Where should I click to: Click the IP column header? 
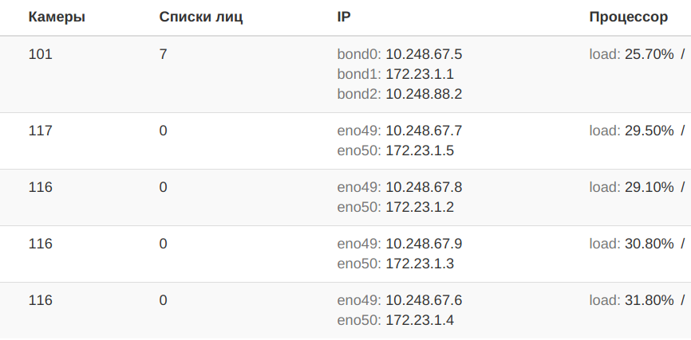point(344,18)
